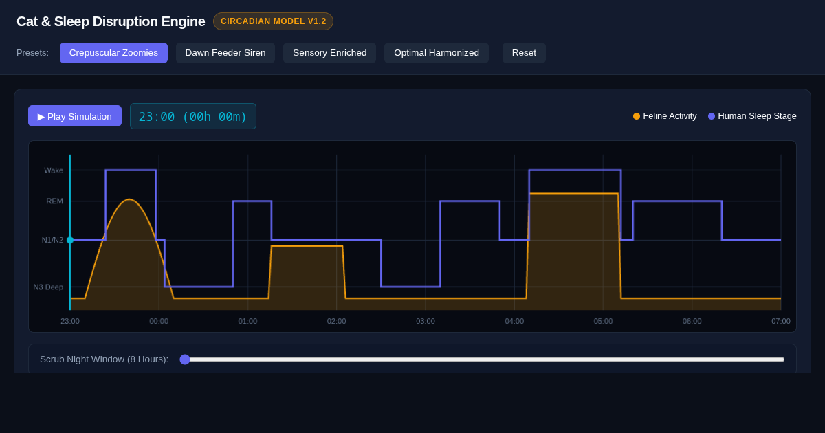Click the Presets label

click(x=32, y=53)
